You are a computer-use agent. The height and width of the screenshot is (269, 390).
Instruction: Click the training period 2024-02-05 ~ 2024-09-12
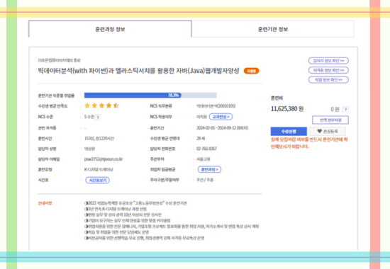(x=222, y=128)
